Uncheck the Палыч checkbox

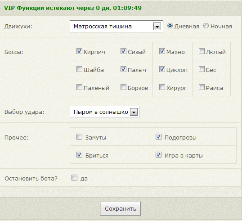123,69
